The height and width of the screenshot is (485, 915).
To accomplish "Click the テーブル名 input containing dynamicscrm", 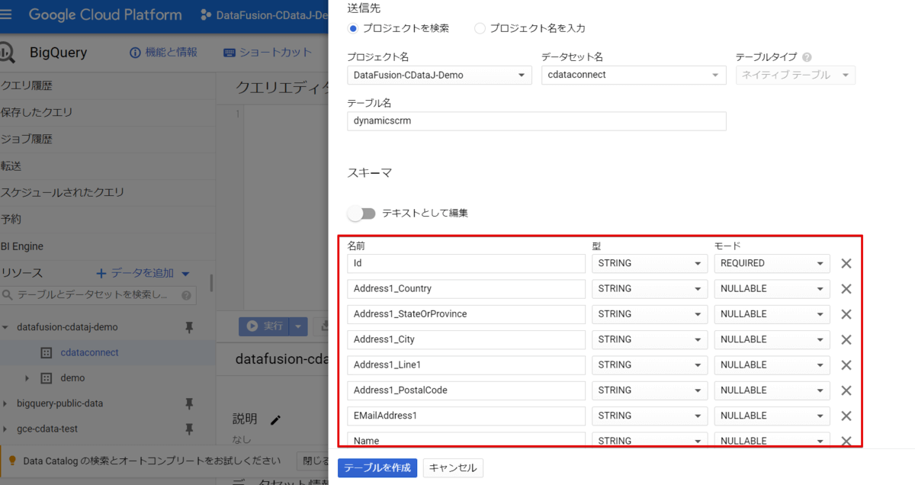I will 536,120.
